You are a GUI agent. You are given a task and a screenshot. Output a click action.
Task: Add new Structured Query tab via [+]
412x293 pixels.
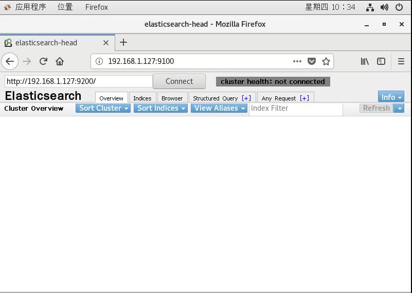point(246,98)
